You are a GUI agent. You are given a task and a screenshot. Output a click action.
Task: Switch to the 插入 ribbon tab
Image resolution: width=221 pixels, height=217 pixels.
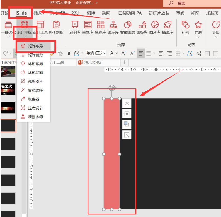38,13
